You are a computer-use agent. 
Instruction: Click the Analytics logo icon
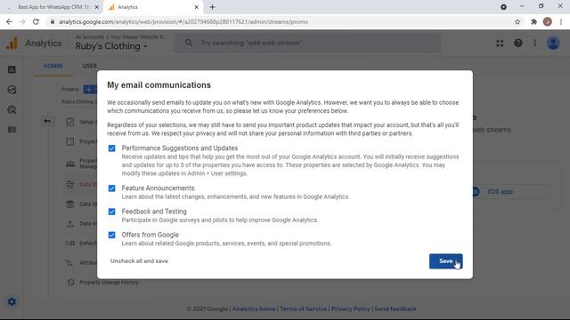12,44
